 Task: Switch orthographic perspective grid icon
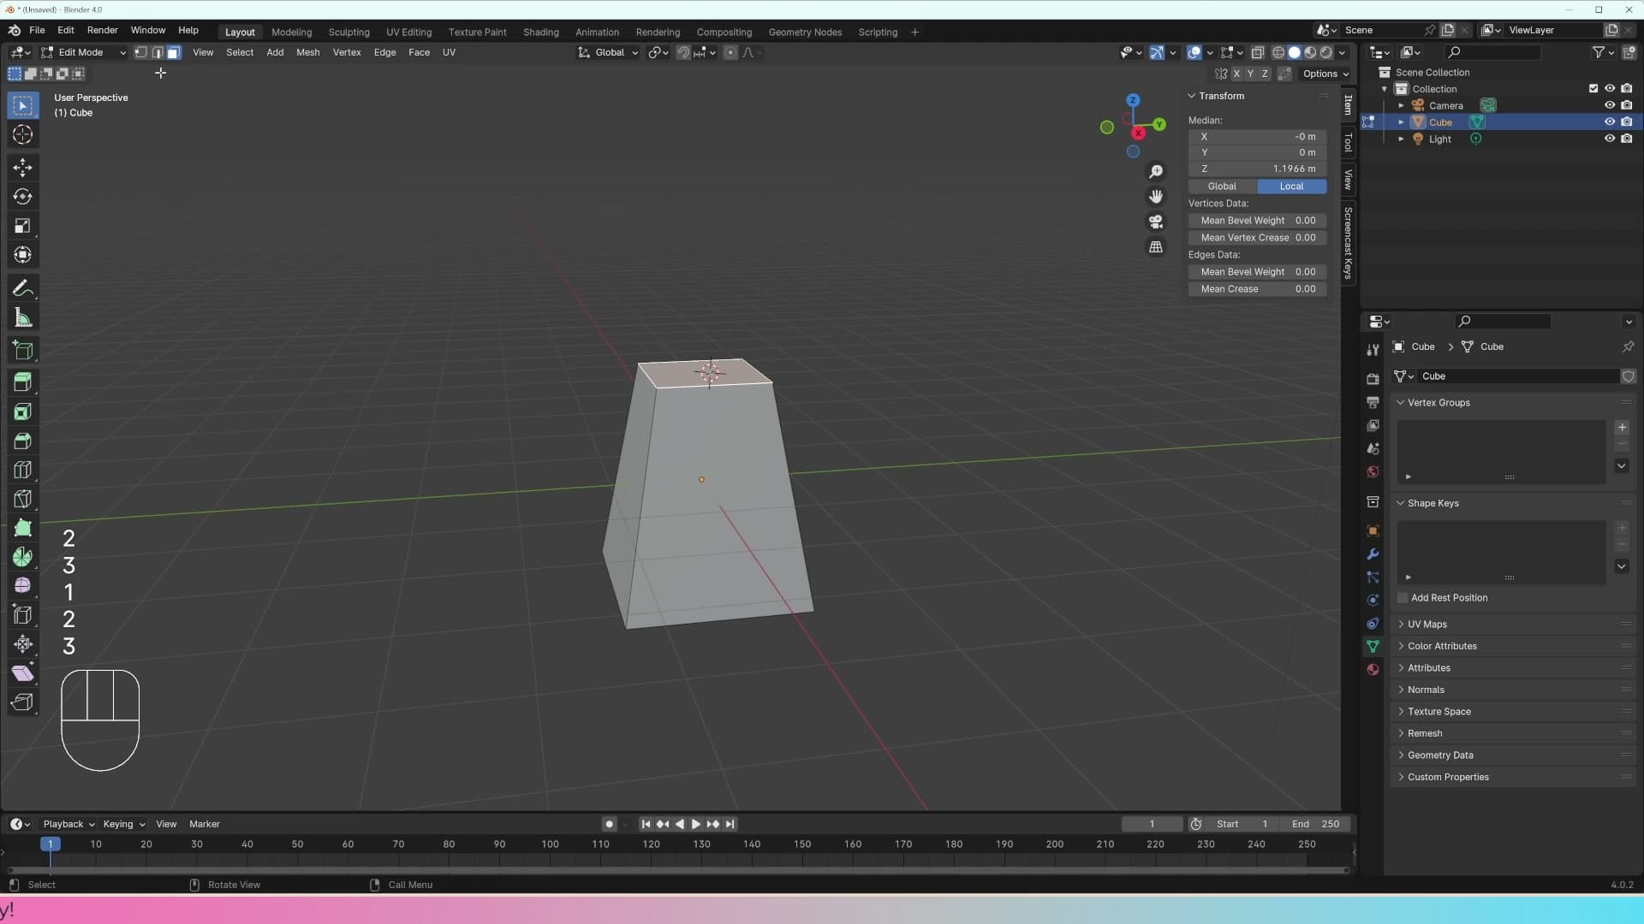tap(1156, 246)
